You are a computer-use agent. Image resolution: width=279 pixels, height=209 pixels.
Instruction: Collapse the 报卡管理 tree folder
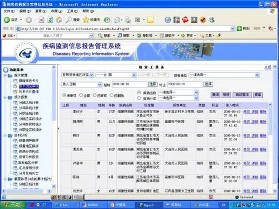6,75
